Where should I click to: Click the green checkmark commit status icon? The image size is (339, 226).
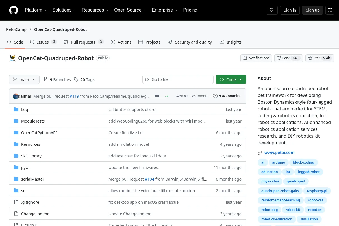tap(167, 96)
